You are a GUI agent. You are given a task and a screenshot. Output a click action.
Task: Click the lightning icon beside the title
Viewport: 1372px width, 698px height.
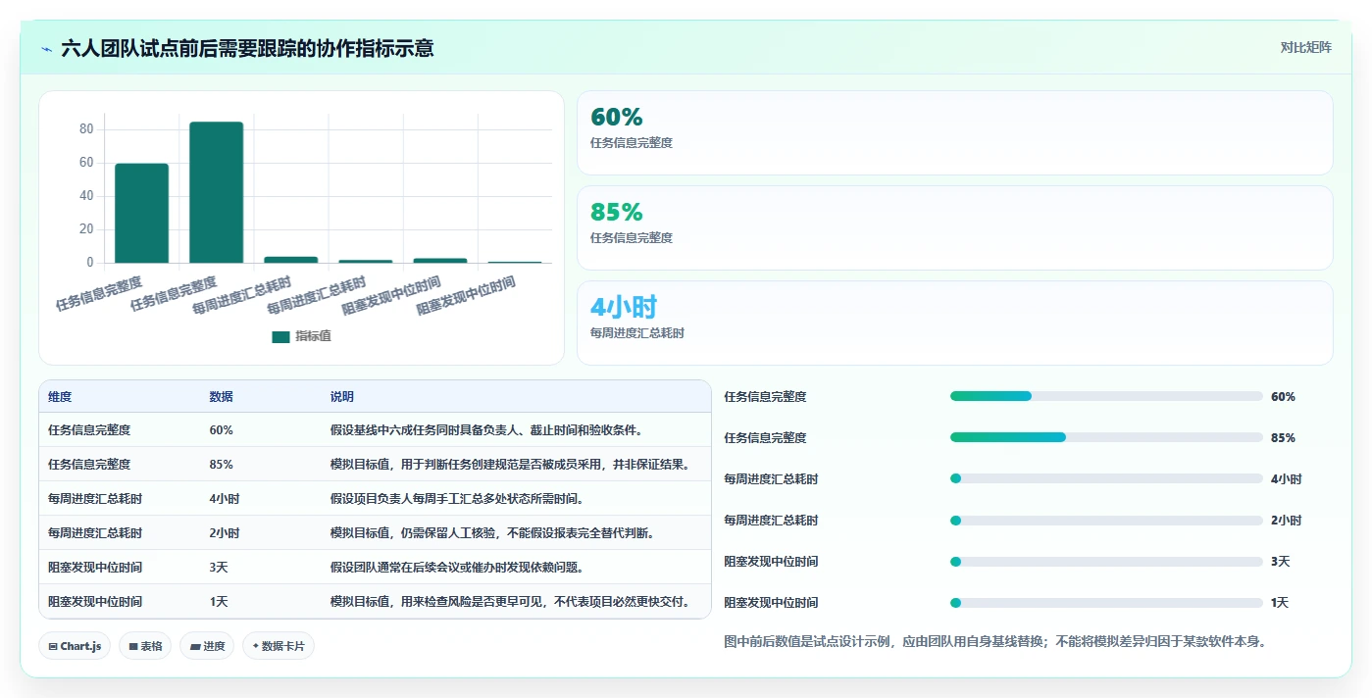[47, 48]
